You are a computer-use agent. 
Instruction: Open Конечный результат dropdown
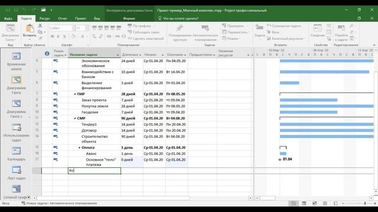(x=286, y=38)
